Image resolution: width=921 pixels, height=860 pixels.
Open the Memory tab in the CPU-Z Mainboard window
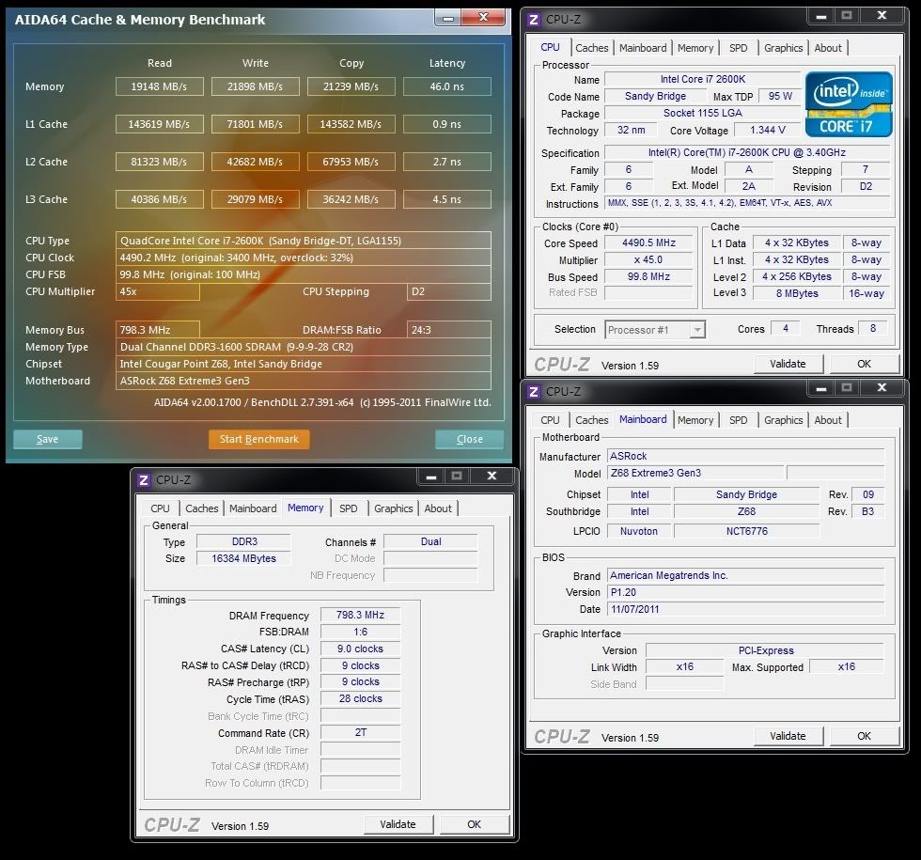pyautogui.click(x=695, y=420)
